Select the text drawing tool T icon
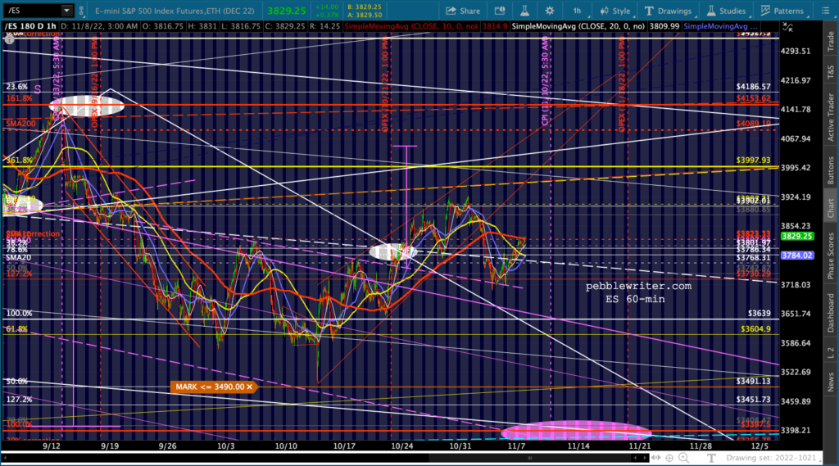 click(x=711, y=458)
